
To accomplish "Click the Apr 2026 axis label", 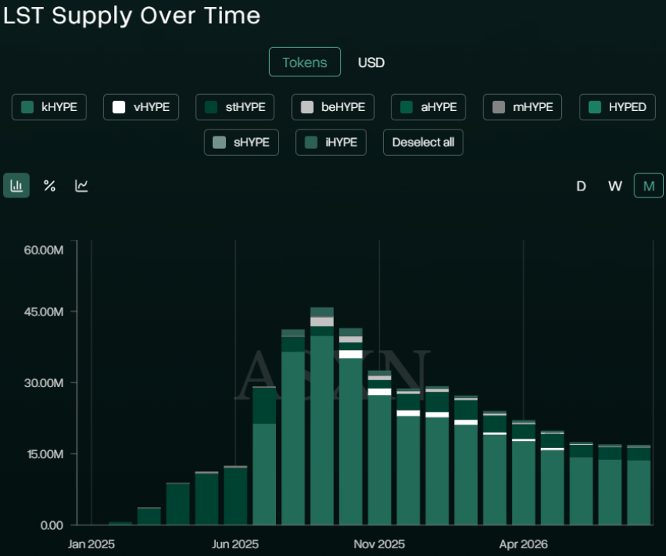I will [523, 544].
